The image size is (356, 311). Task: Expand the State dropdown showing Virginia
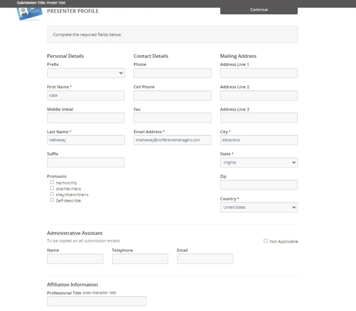click(259, 162)
